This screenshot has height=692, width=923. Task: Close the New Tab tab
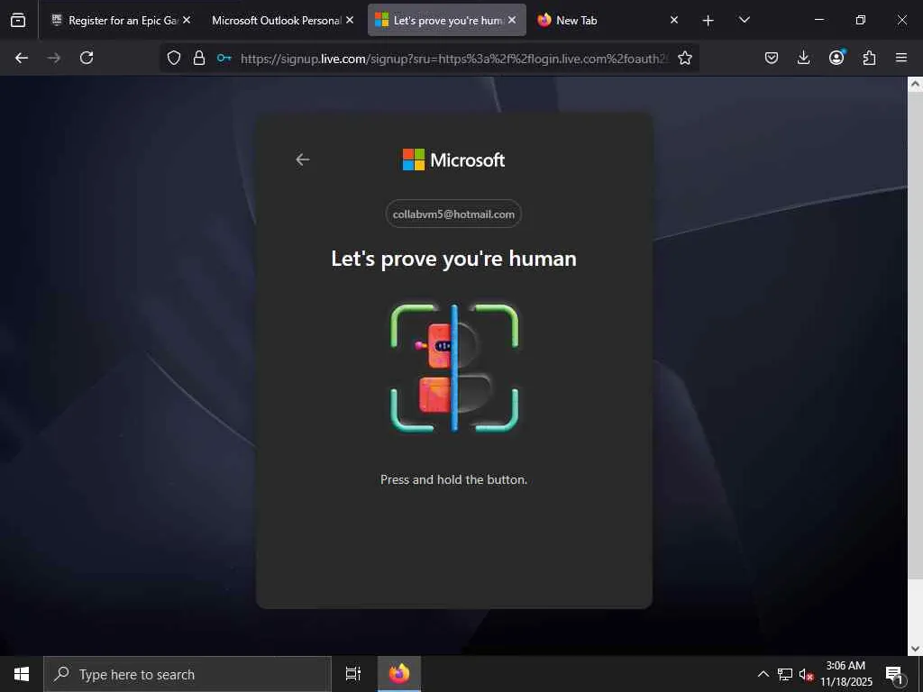(674, 20)
